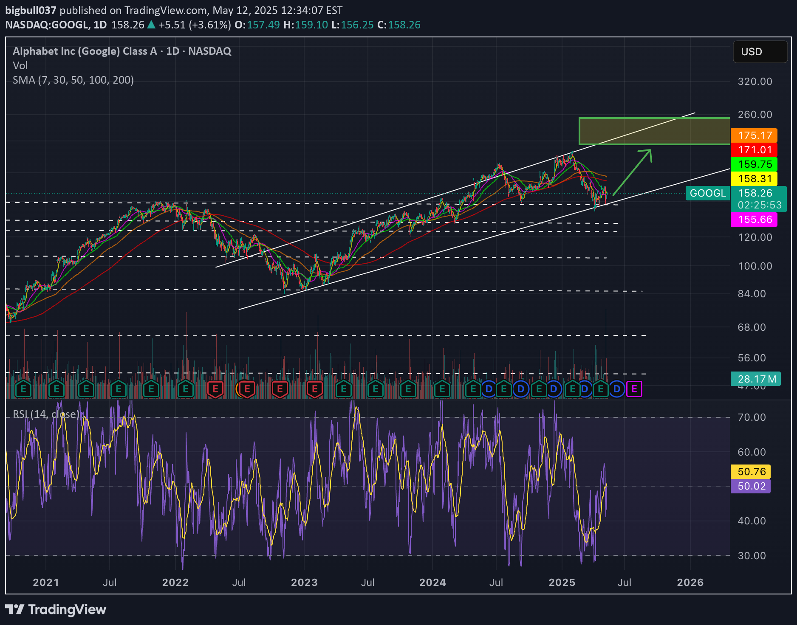Click the yellow 50.76 RSI value label
Viewport: 797px width, 625px height.
[x=751, y=472]
